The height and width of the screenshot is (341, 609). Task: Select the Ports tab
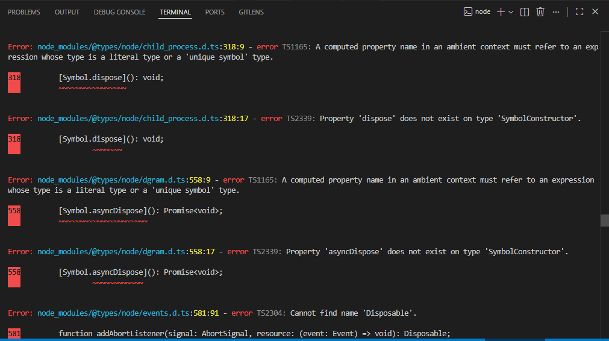(x=214, y=12)
